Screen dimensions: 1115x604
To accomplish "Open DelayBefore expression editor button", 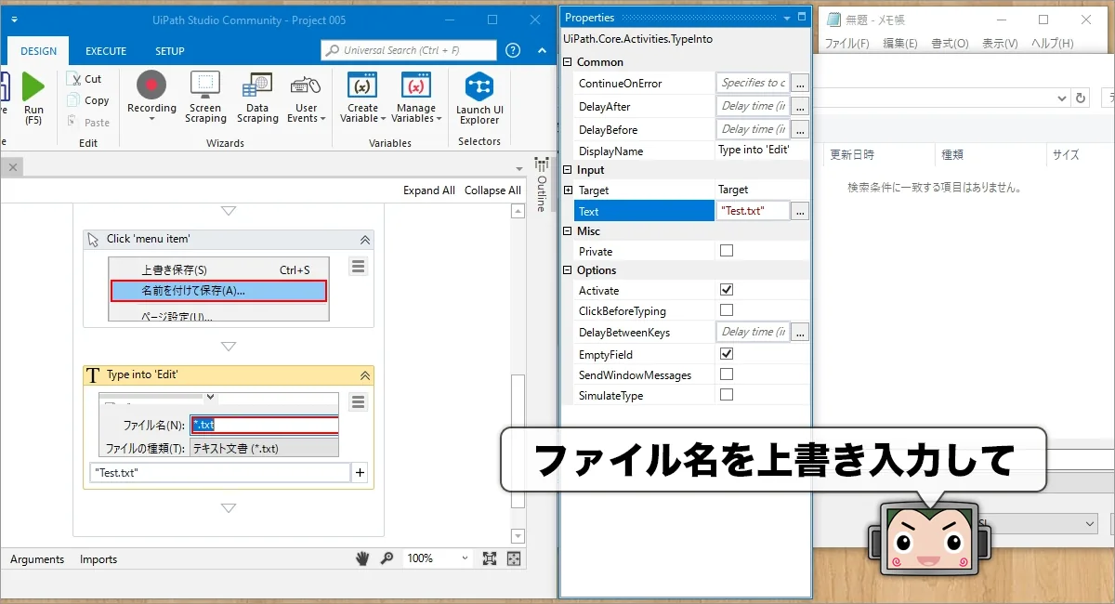I will (x=800, y=130).
